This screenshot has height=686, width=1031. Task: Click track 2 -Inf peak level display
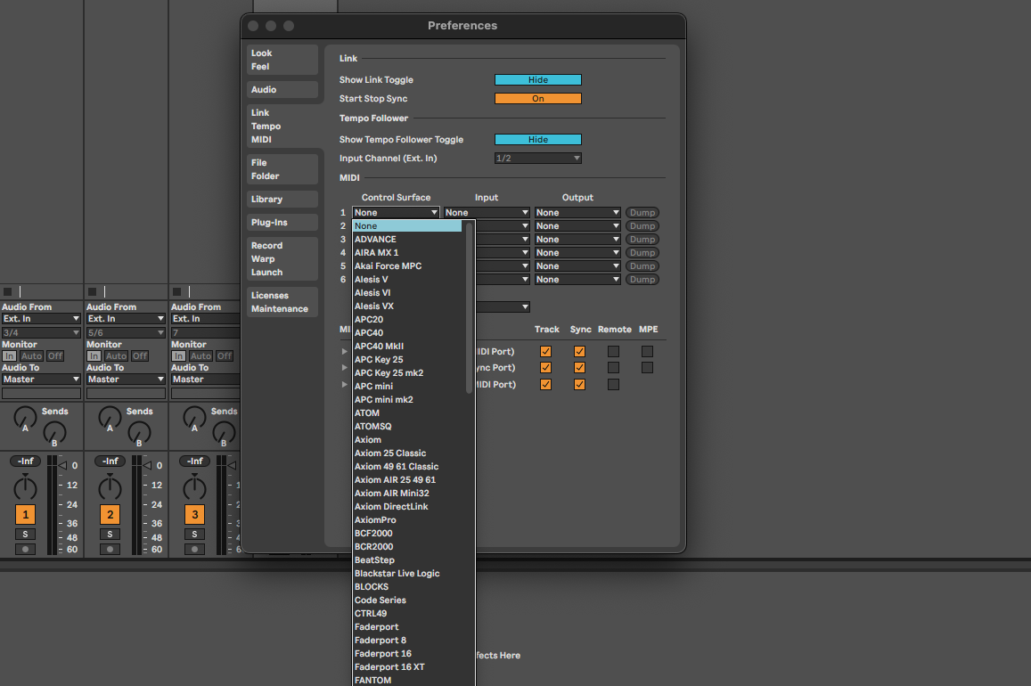pos(110,461)
